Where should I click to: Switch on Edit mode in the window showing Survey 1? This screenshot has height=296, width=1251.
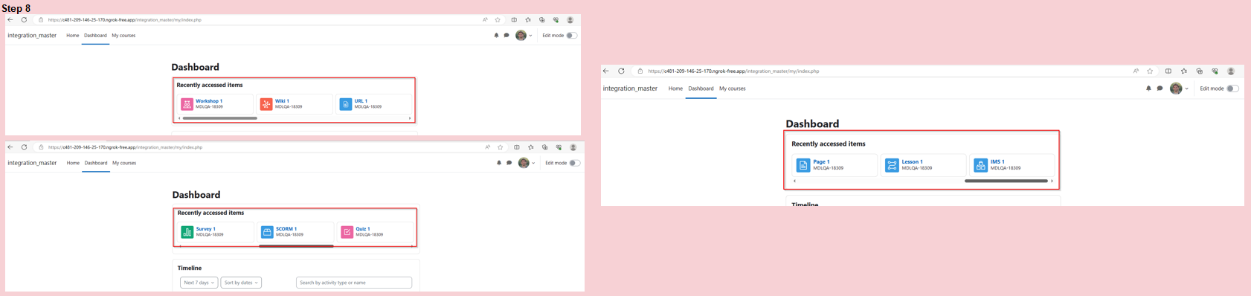tap(574, 163)
